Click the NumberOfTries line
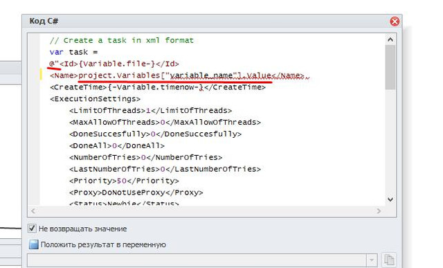443x268 pixels. [145, 157]
